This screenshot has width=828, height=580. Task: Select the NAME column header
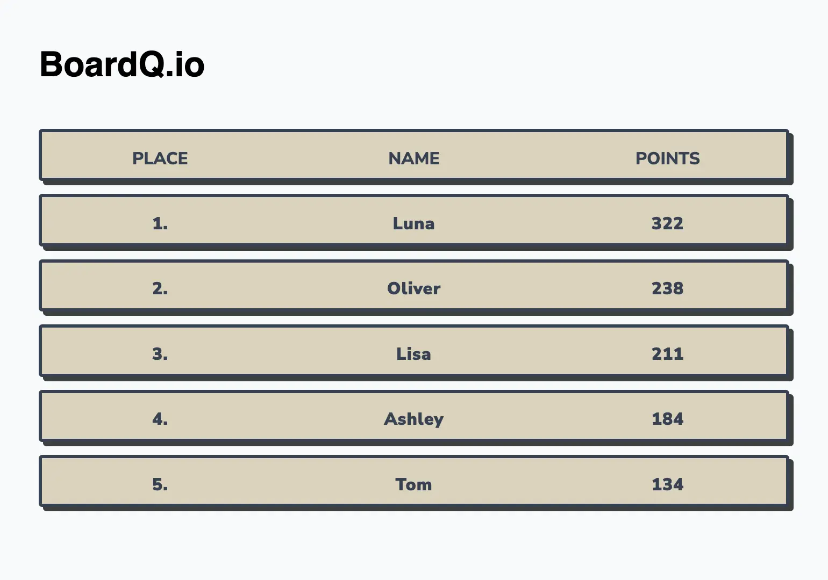point(414,158)
